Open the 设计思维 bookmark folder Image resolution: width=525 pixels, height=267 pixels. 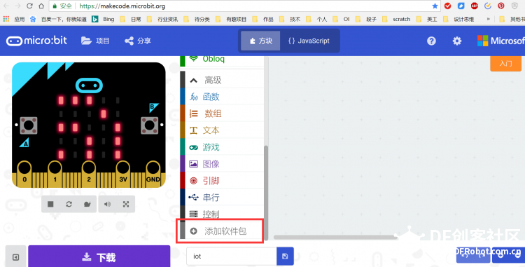point(458,19)
